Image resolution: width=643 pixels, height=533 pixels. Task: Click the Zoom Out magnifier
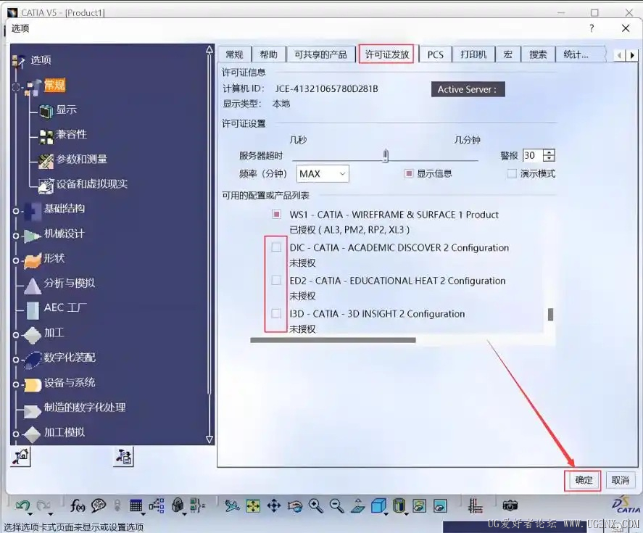(x=336, y=505)
